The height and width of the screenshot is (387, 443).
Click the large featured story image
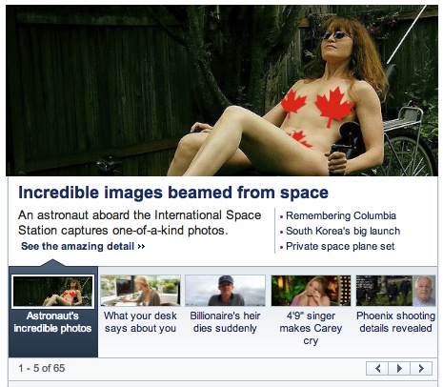pos(222,91)
